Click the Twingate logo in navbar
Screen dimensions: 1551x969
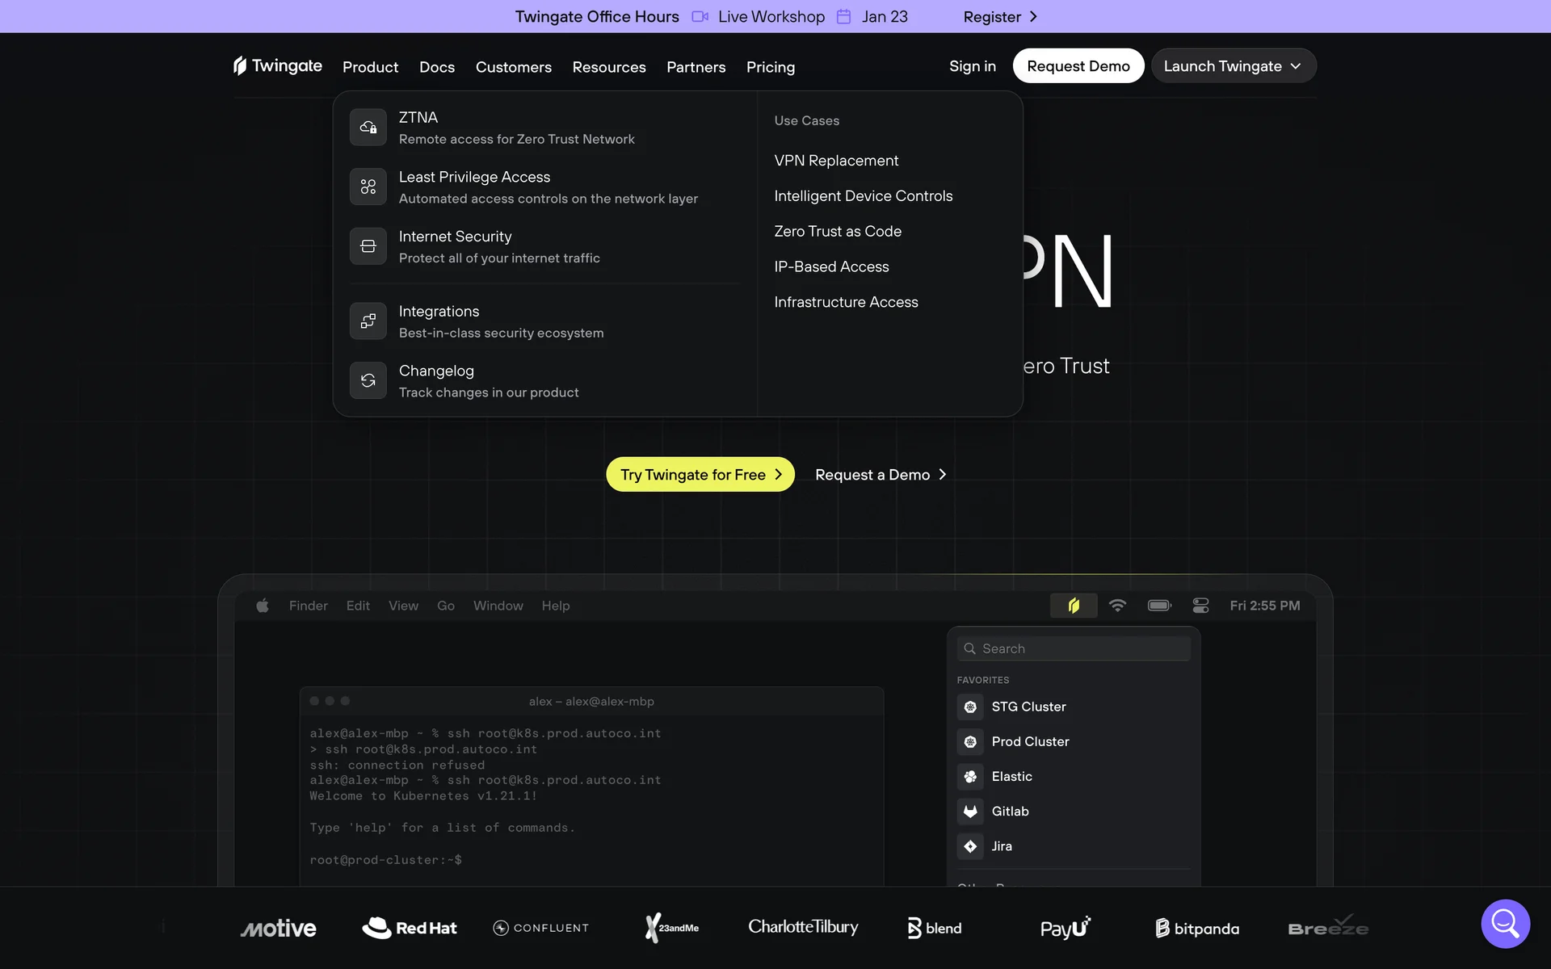[278, 66]
